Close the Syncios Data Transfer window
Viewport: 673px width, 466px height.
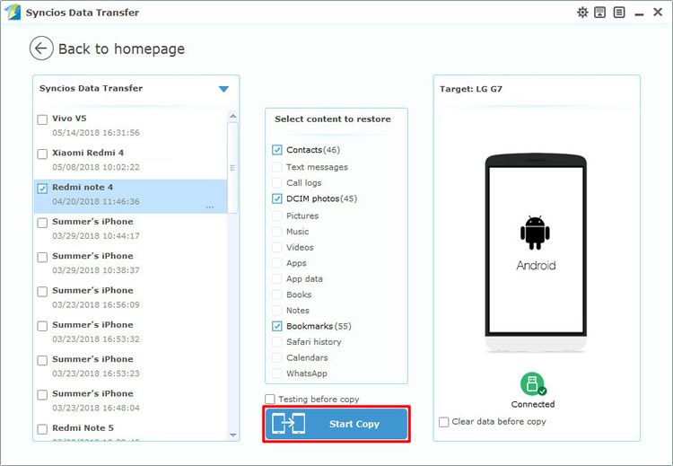658,12
